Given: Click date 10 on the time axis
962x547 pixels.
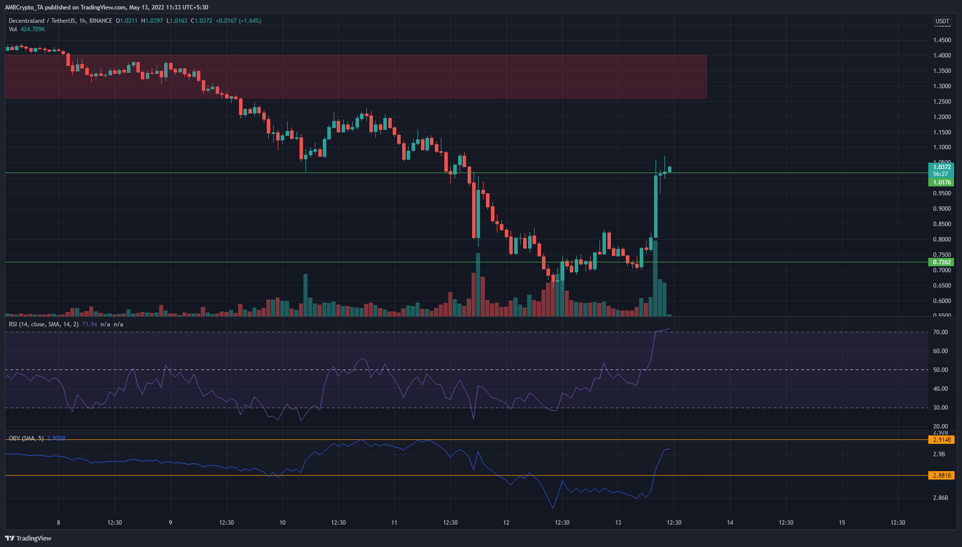Looking at the screenshot, I should click(x=283, y=523).
